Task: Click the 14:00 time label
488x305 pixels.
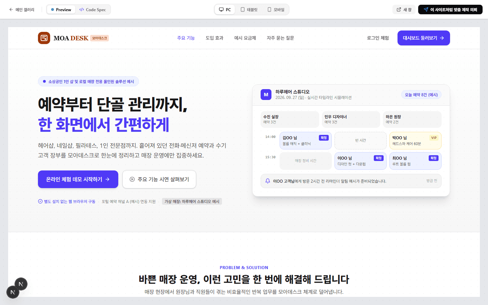Action: 270,137
